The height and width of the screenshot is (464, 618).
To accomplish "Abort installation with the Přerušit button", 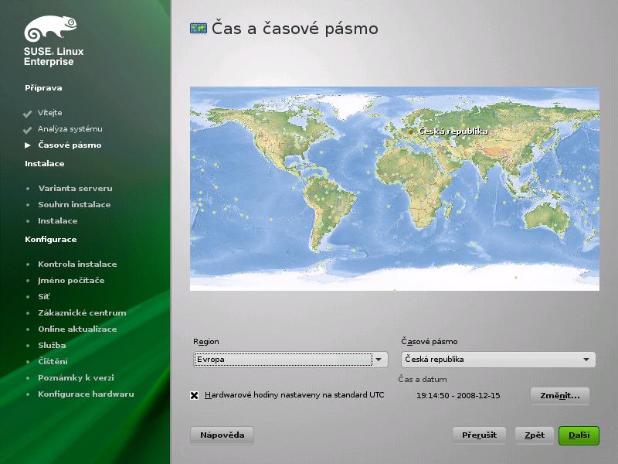I will [x=479, y=435].
